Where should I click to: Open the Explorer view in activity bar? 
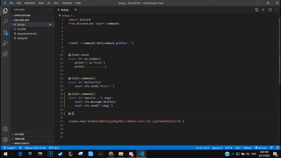tap(5, 11)
